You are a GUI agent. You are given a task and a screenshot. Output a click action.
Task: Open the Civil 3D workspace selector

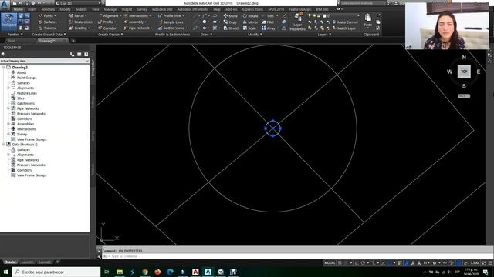point(78,3)
